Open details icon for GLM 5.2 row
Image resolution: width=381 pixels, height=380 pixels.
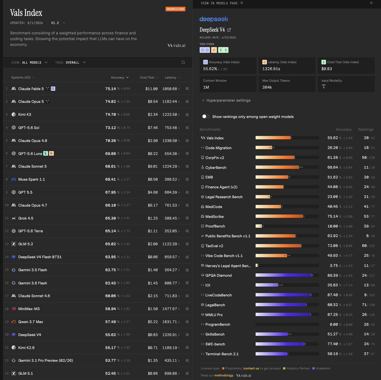point(187,244)
